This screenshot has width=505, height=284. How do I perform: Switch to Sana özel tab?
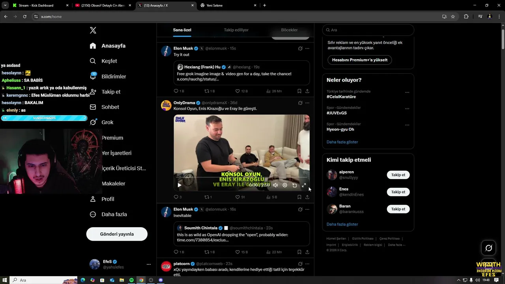[x=182, y=30]
